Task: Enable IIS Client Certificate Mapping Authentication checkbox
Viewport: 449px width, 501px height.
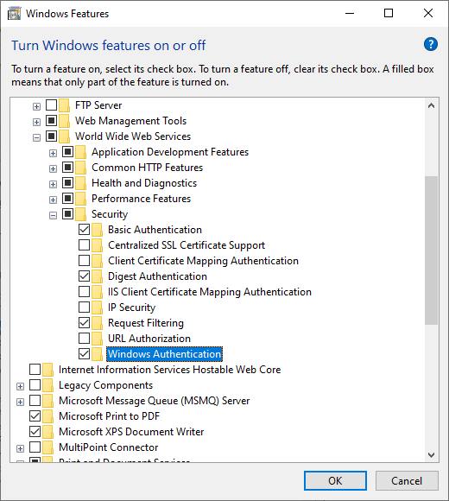Action: (84, 291)
